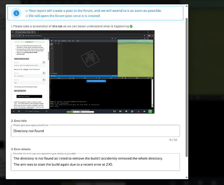Click the dialog vertical scrollbar thumb
This screenshot has height=185, width=224.
[x=187, y=87]
